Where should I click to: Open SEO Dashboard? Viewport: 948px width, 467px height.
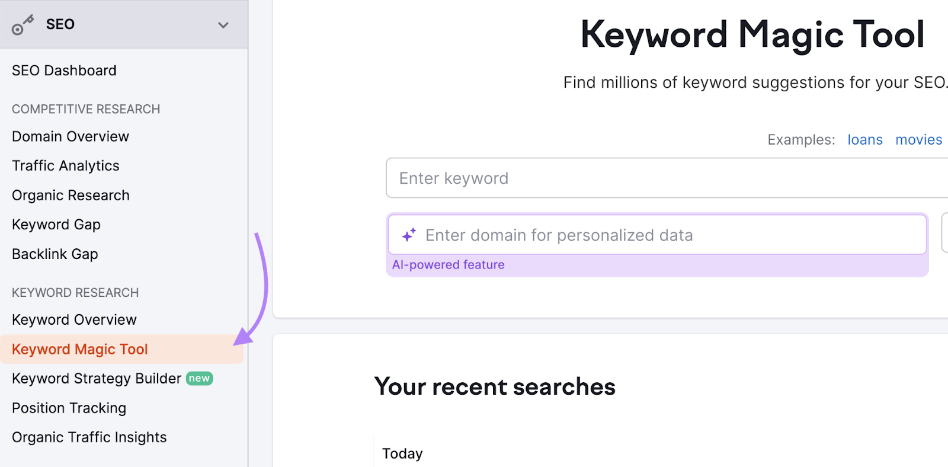tap(63, 71)
